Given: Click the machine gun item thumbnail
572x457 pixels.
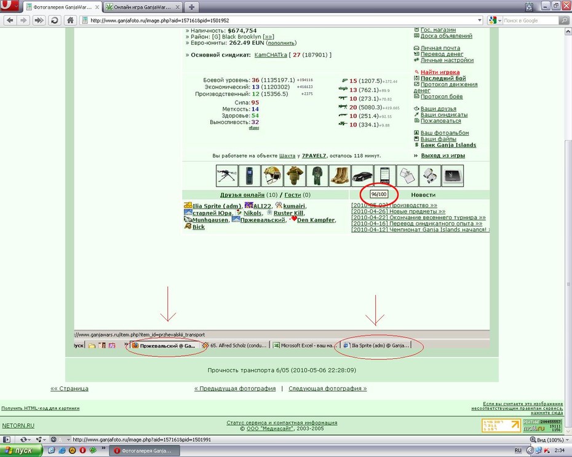Looking at the screenshot, I should click(x=227, y=176).
